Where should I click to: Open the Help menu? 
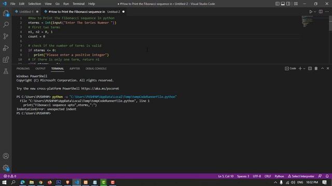pos(91,4)
